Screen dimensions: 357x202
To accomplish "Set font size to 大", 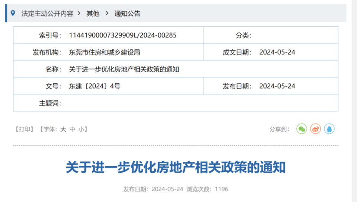I will point(63,129).
